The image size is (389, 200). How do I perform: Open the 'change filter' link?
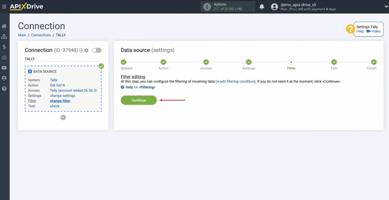[x=60, y=101]
